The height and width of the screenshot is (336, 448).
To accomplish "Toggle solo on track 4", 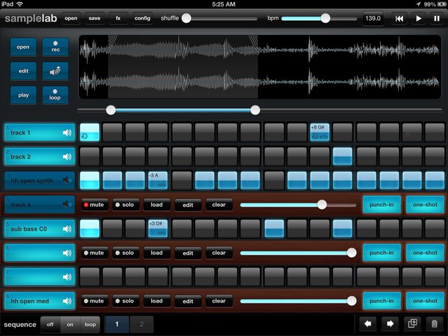I will pos(125,205).
